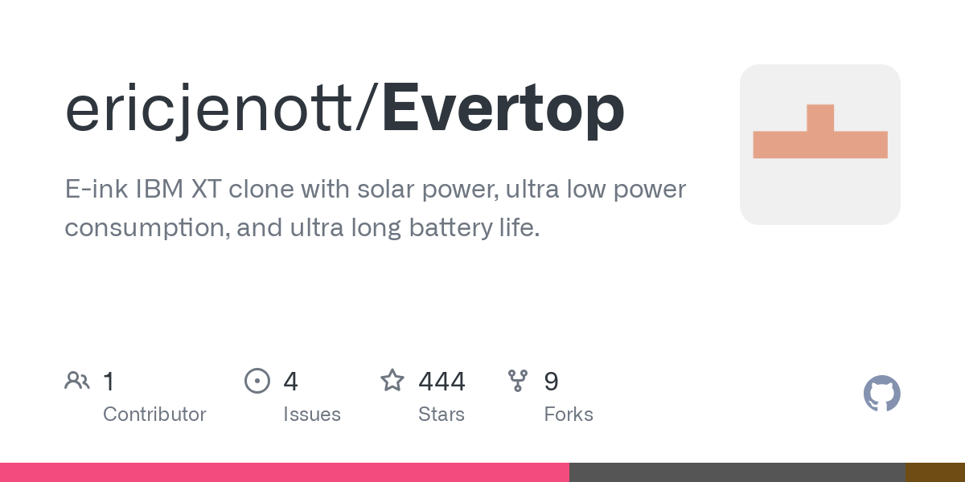This screenshot has width=965, height=482.
Task: Click the ericjenott avatar identicon
Action: coord(820,145)
